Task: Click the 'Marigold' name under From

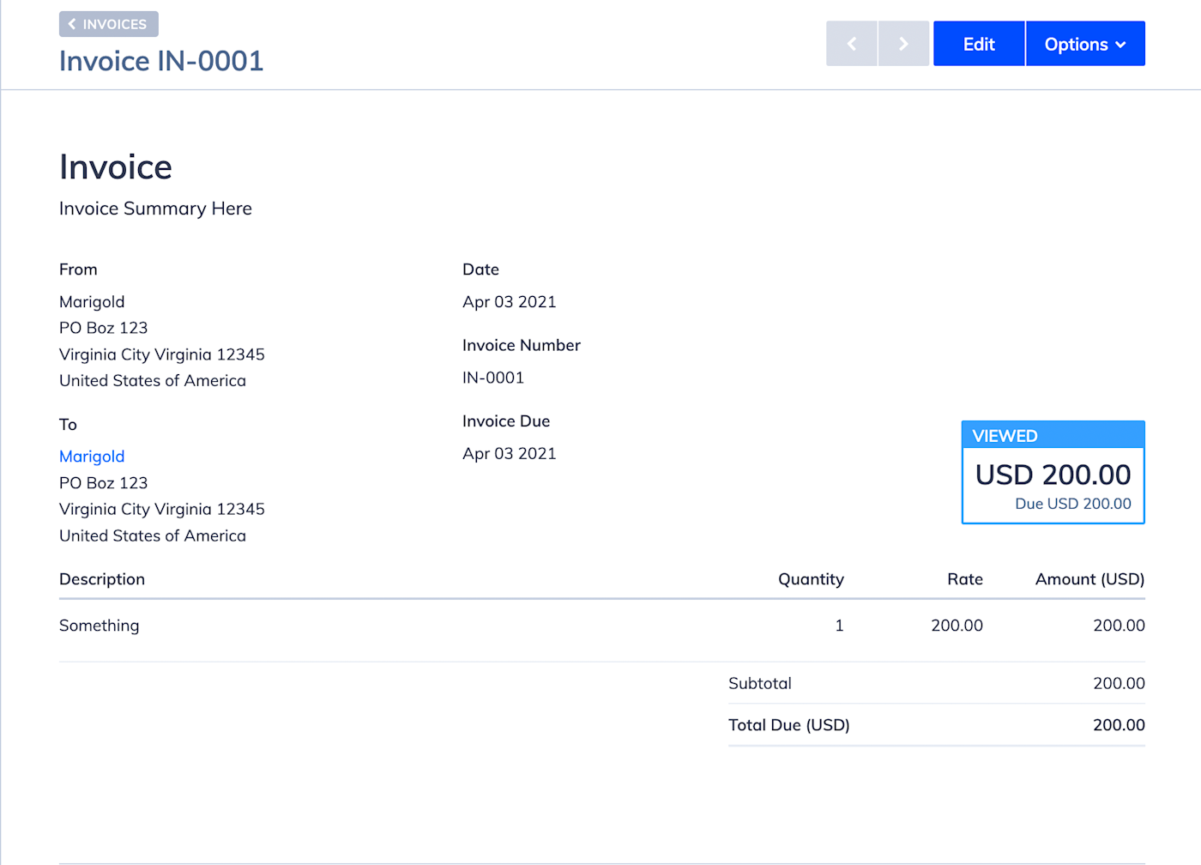Action: [92, 302]
